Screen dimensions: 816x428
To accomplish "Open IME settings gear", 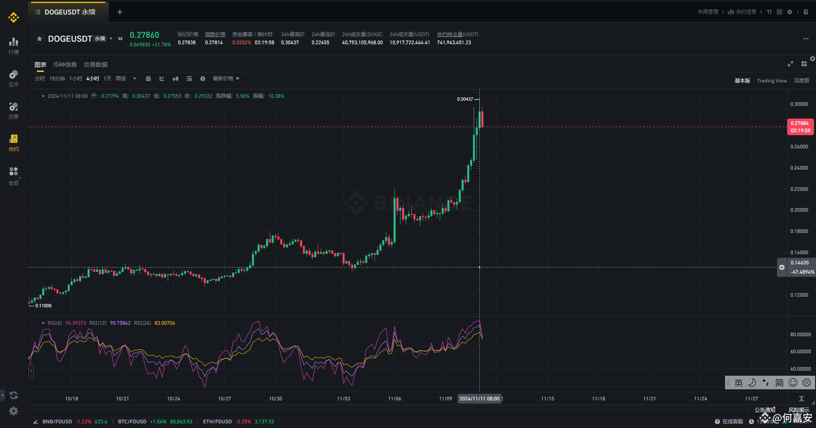I will (x=807, y=383).
